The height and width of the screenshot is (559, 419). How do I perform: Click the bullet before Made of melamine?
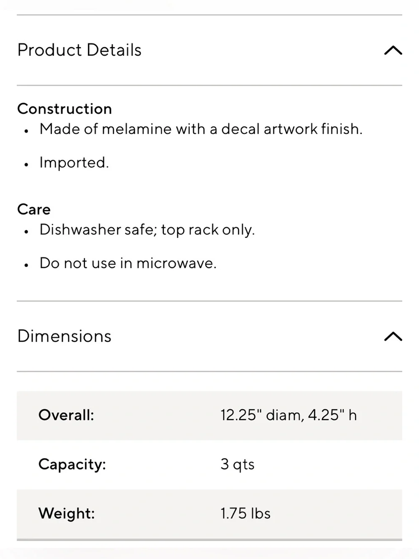26,131
